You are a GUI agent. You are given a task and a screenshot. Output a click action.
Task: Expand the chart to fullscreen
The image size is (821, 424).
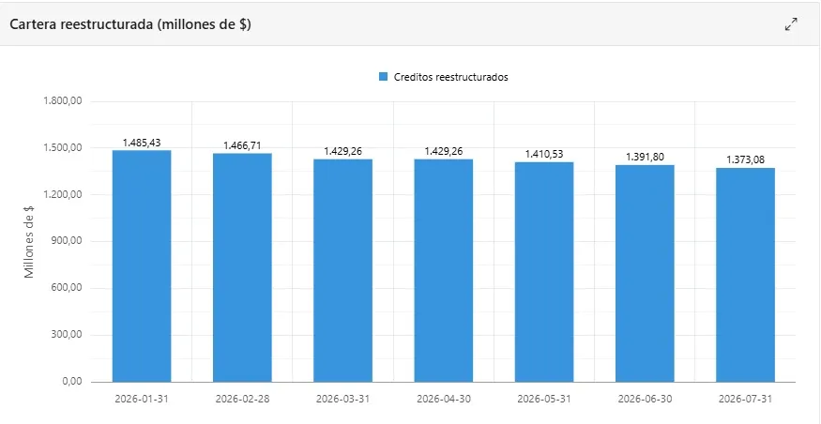coord(791,24)
